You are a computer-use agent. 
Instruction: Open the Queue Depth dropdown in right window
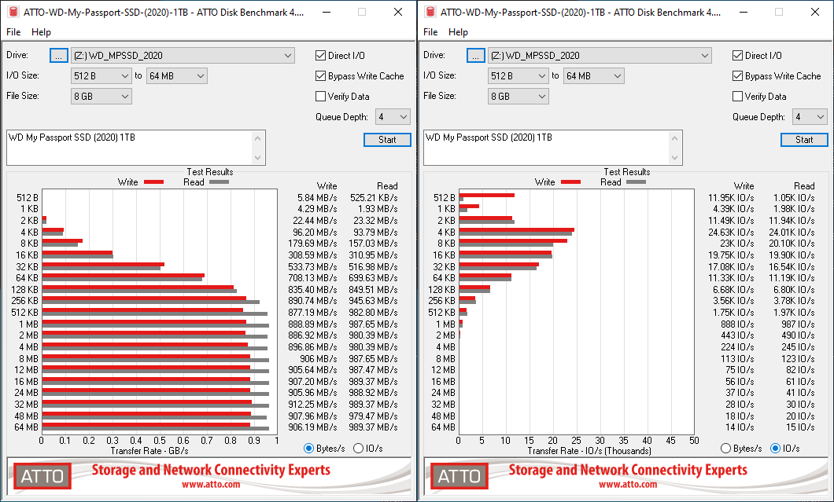[821, 117]
